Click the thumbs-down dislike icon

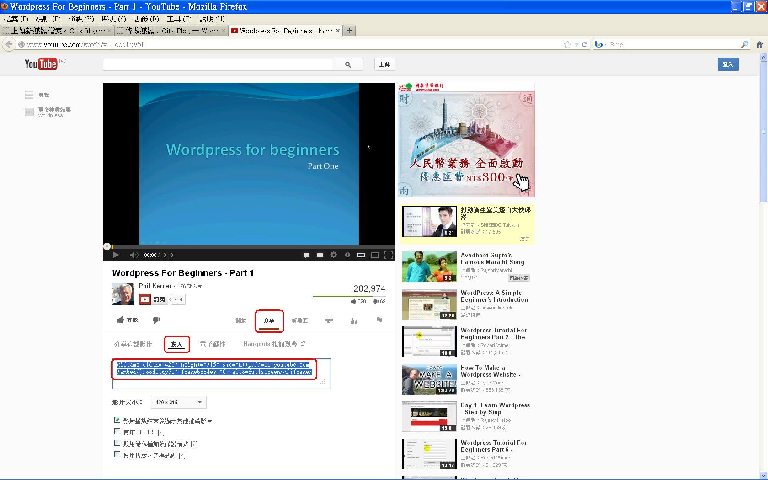156,320
